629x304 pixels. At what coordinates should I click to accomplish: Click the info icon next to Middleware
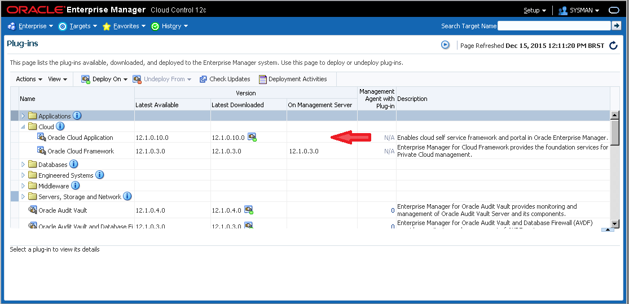[x=76, y=186]
